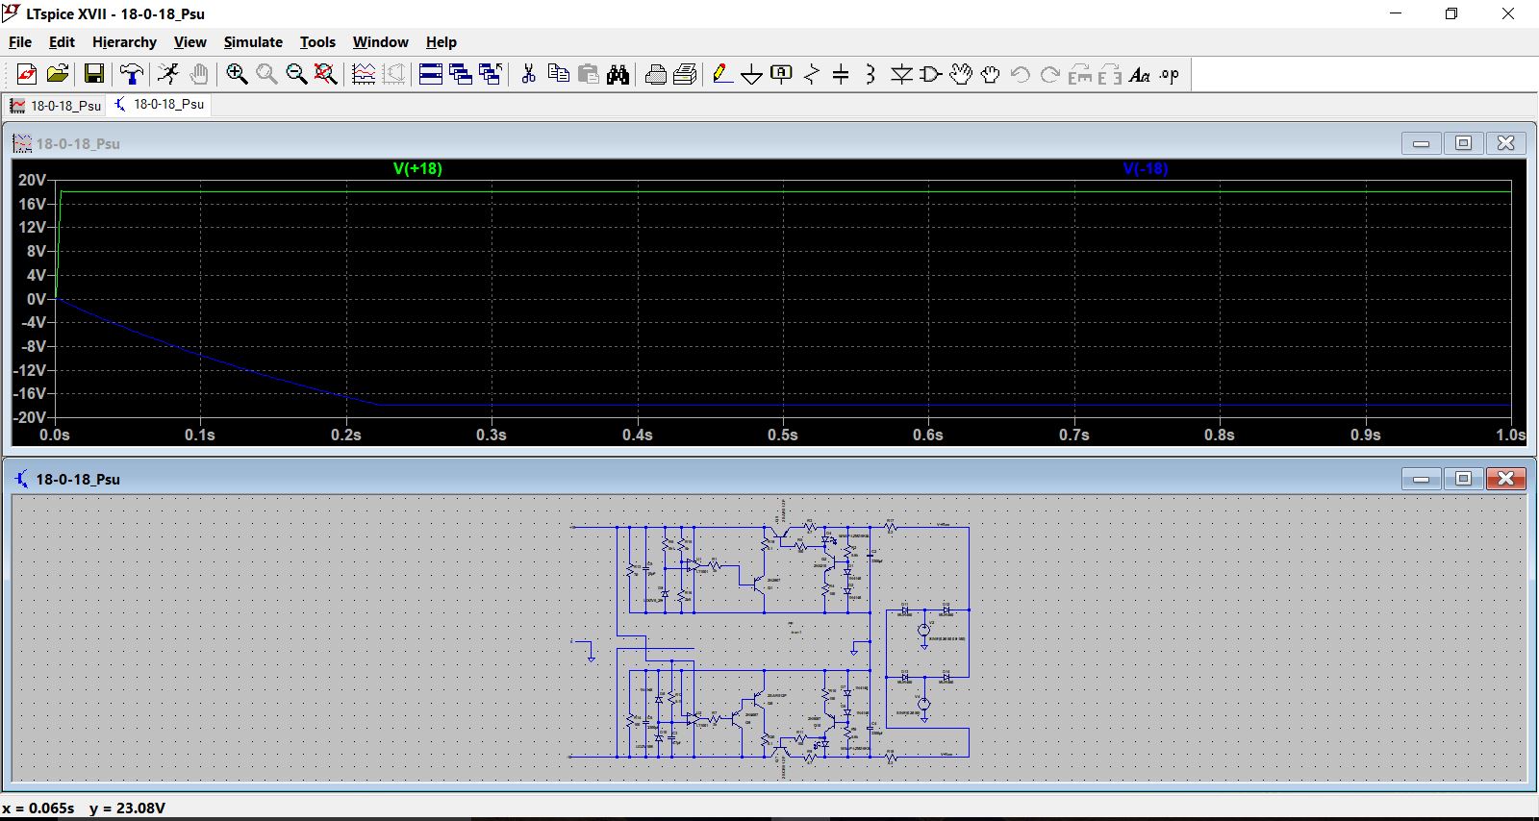Create a new schematic
The height and width of the screenshot is (821, 1539).
point(27,74)
